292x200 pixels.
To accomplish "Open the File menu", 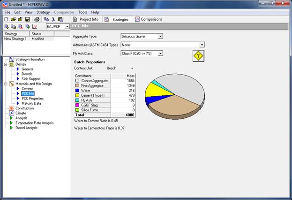I will tap(7, 12).
